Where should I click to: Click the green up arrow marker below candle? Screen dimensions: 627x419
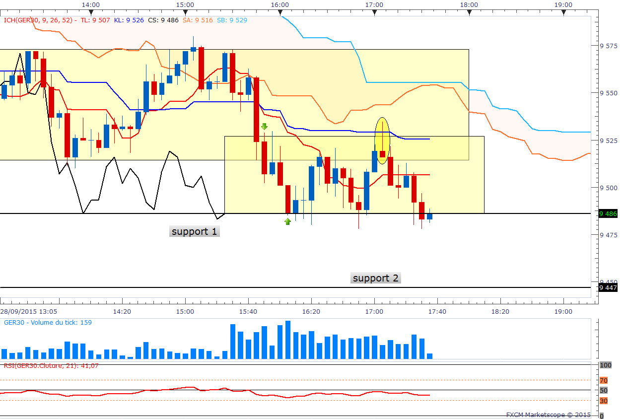click(x=287, y=221)
